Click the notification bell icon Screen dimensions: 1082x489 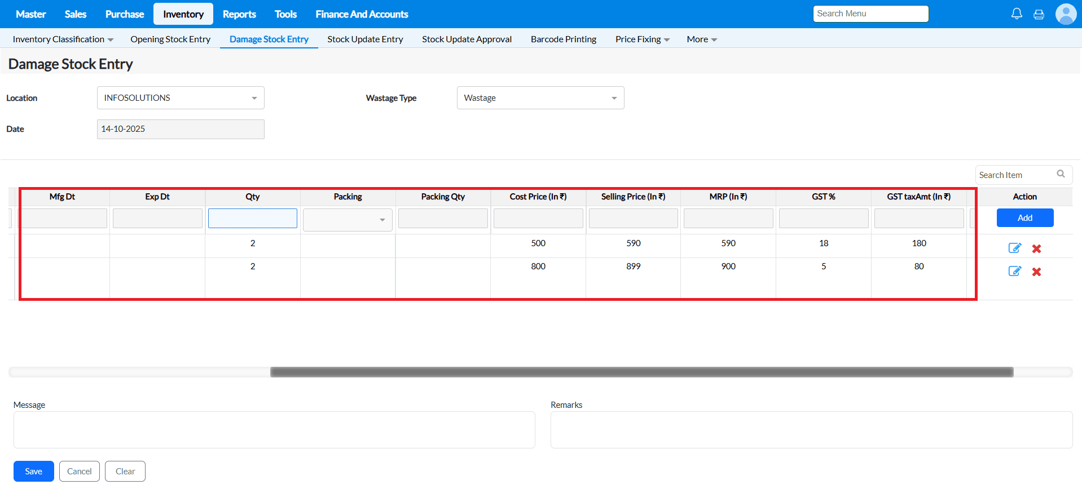coord(1017,14)
